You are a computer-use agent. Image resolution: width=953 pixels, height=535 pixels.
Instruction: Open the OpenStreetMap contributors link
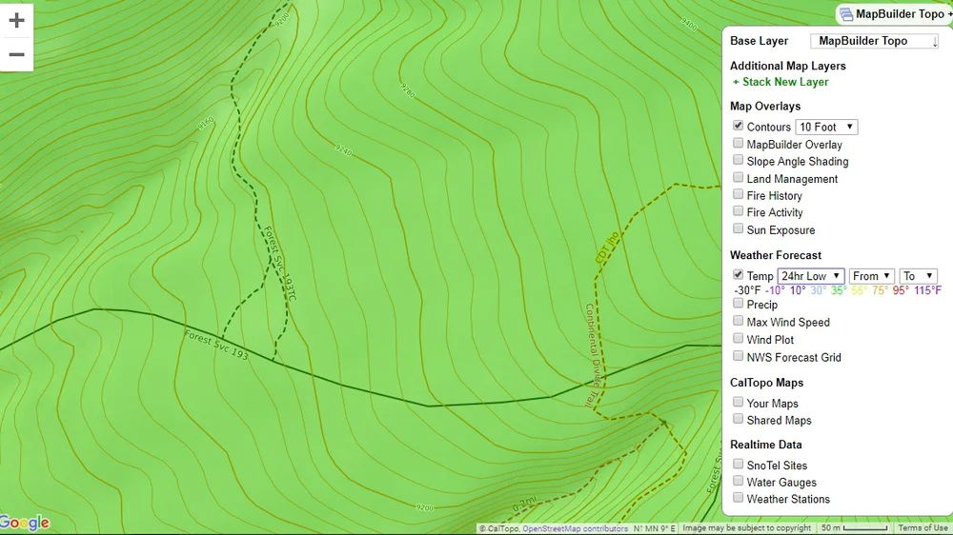(575, 528)
